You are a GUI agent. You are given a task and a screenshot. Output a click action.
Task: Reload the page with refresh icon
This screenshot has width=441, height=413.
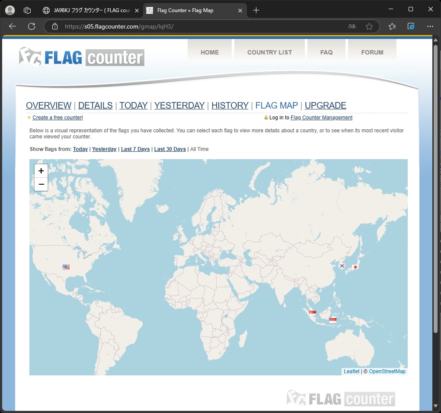[32, 26]
